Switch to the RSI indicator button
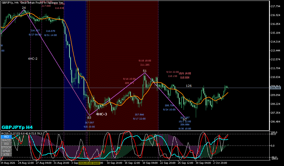This screenshot has height=166, width=284. click(7, 144)
